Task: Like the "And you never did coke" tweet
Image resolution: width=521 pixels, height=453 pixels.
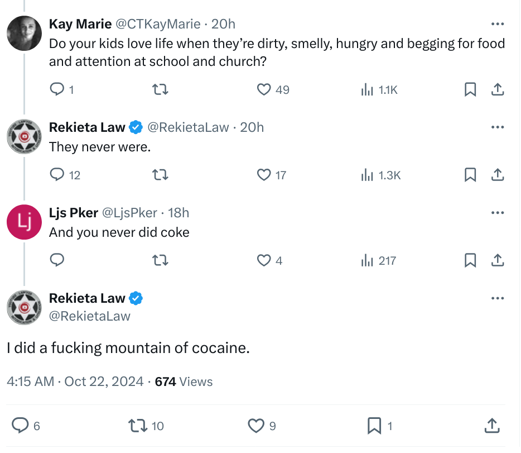Action: tap(264, 260)
